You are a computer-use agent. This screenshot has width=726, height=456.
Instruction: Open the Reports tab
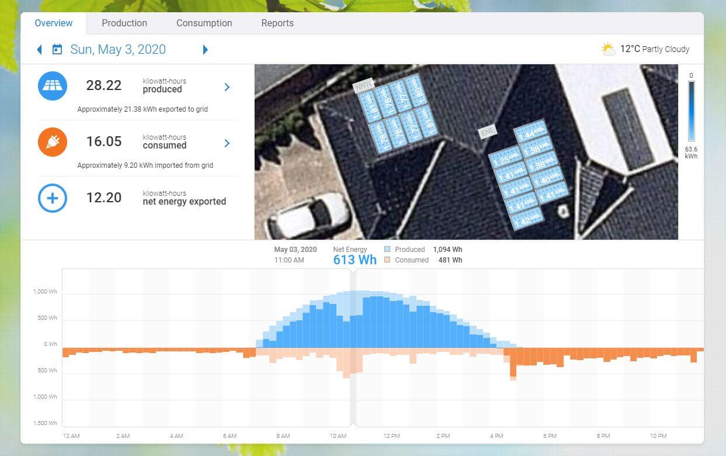(x=277, y=23)
